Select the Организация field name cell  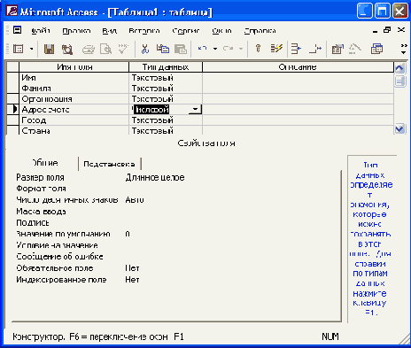[x=74, y=99]
